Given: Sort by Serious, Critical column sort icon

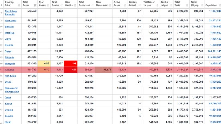Looking at the screenshot, I should tap(140, 5).
